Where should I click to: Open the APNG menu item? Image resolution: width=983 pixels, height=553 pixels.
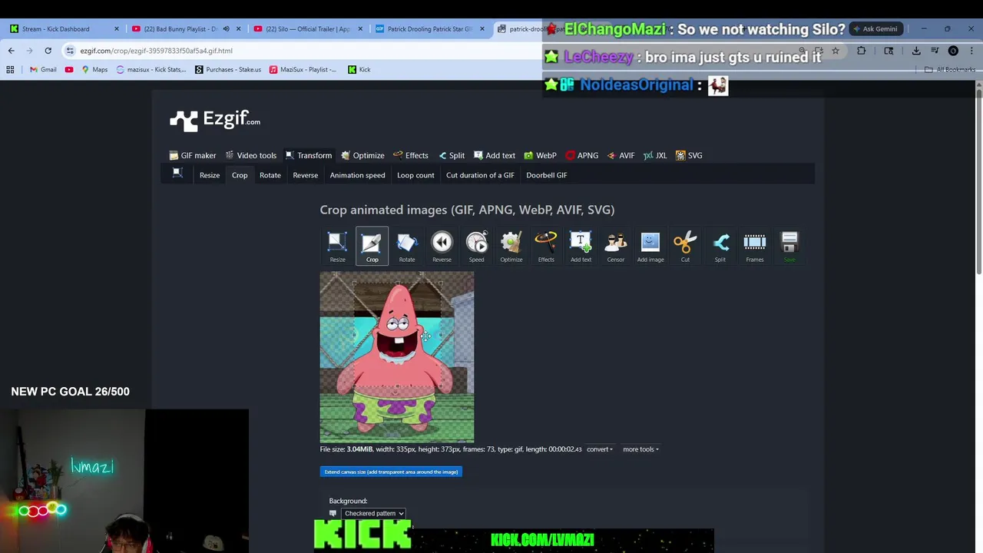tap(582, 155)
